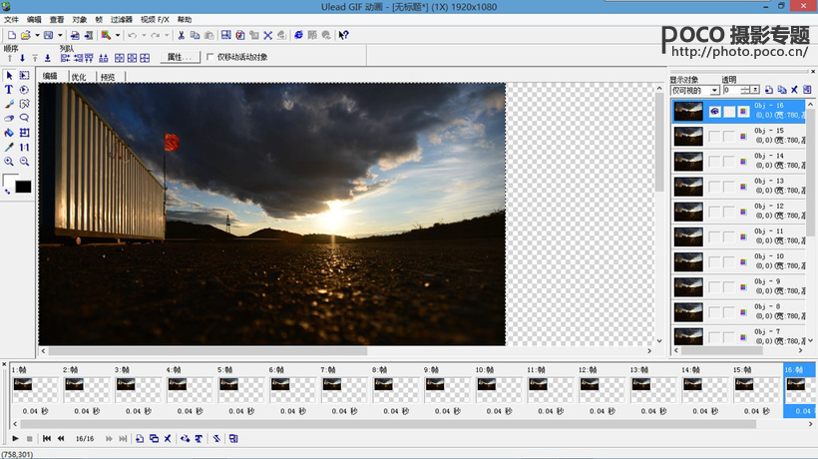818x459 pixels.
Task: Select the Pick arrow tool
Action: click(x=9, y=76)
